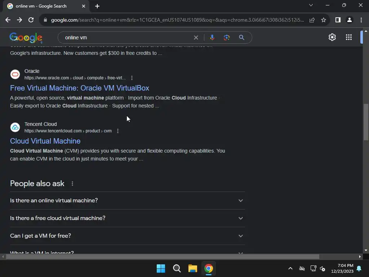Click the tencentcloud.com breadcrumb URL
This screenshot has height=277, width=369.
pos(68,131)
